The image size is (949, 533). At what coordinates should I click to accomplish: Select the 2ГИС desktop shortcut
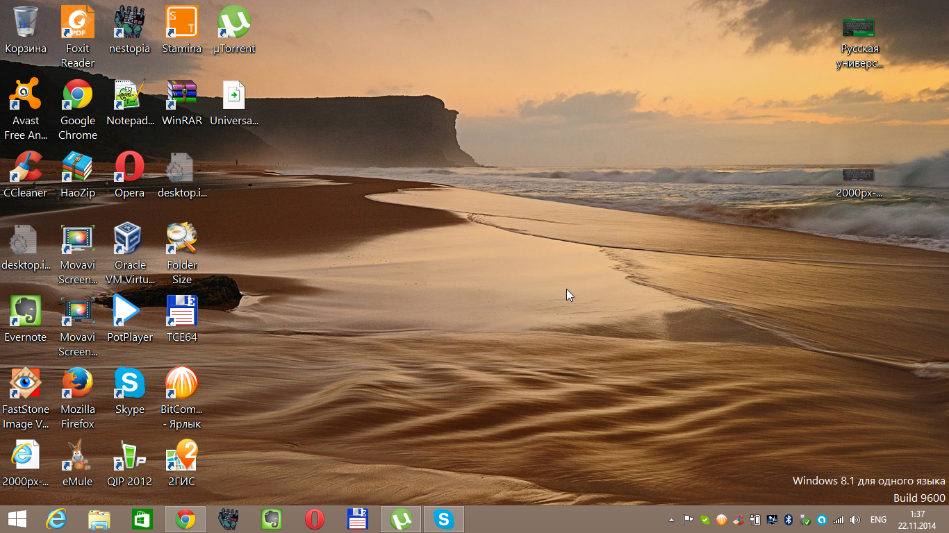pos(182,464)
